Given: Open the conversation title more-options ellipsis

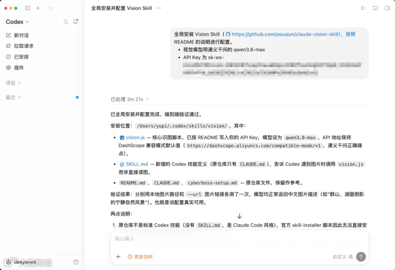Looking at the screenshot, I should click(158, 8).
